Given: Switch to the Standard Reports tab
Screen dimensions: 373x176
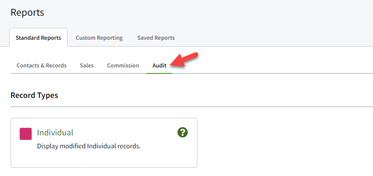Looking at the screenshot, I should (x=38, y=38).
